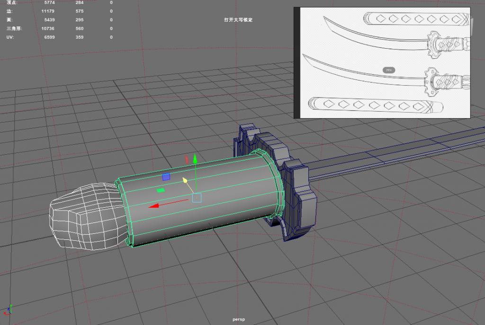Click the selected face value 295
Screen dimensions: 485x325
pos(80,20)
